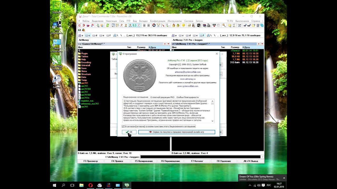This screenshot has width=337, height=189.
Task: Click the OK button in About dialog
Action: coord(129,132)
